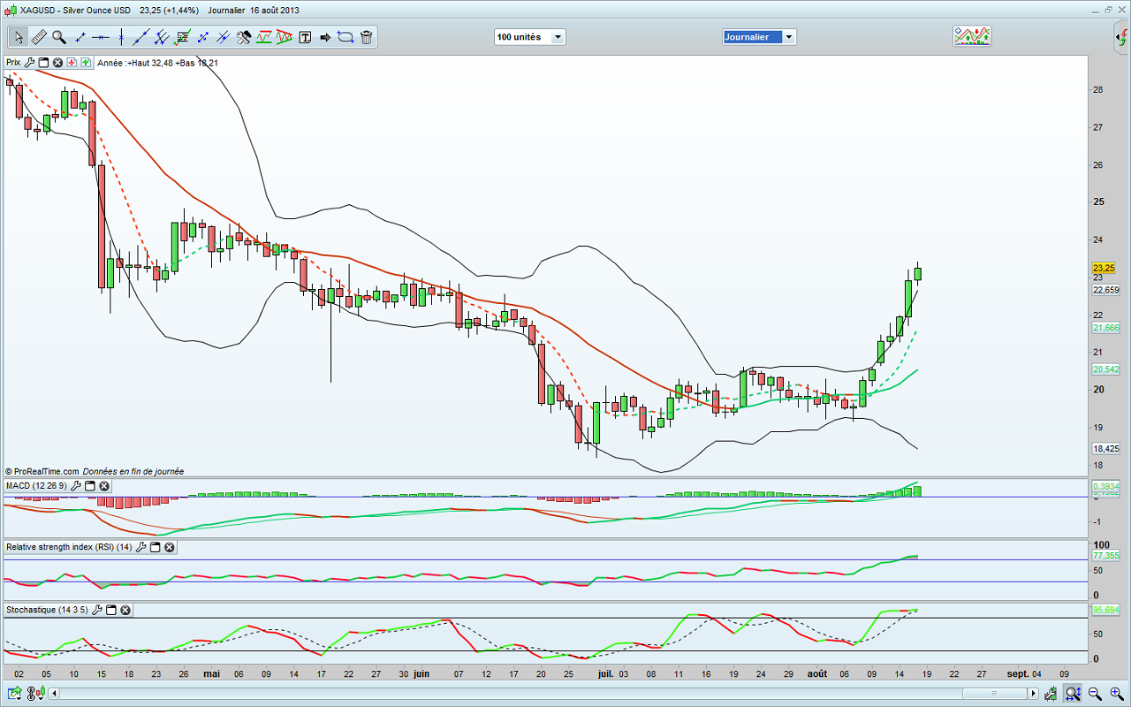This screenshot has height=707, width=1131.
Task: Click the trash can delete tool
Action: click(x=366, y=37)
